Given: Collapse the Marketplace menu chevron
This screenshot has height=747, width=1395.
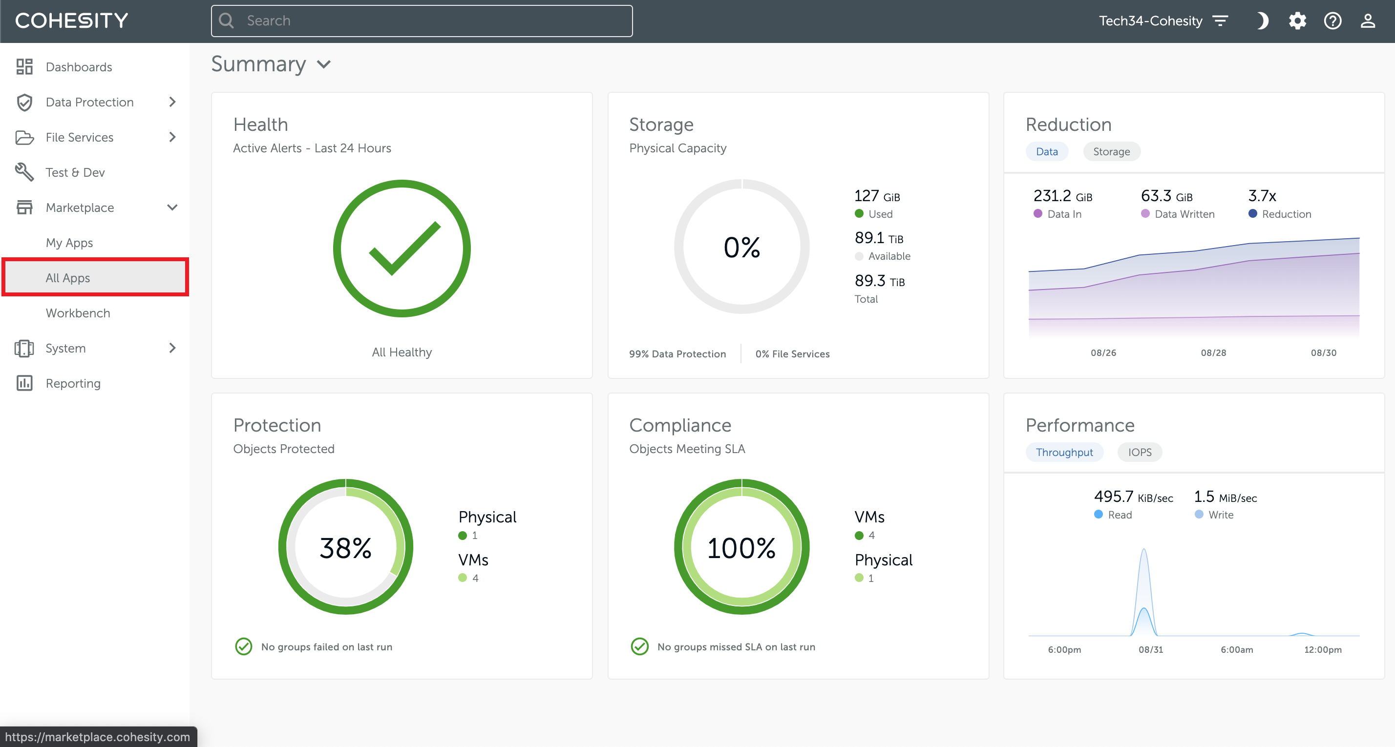Looking at the screenshot, I should point(172,207).
